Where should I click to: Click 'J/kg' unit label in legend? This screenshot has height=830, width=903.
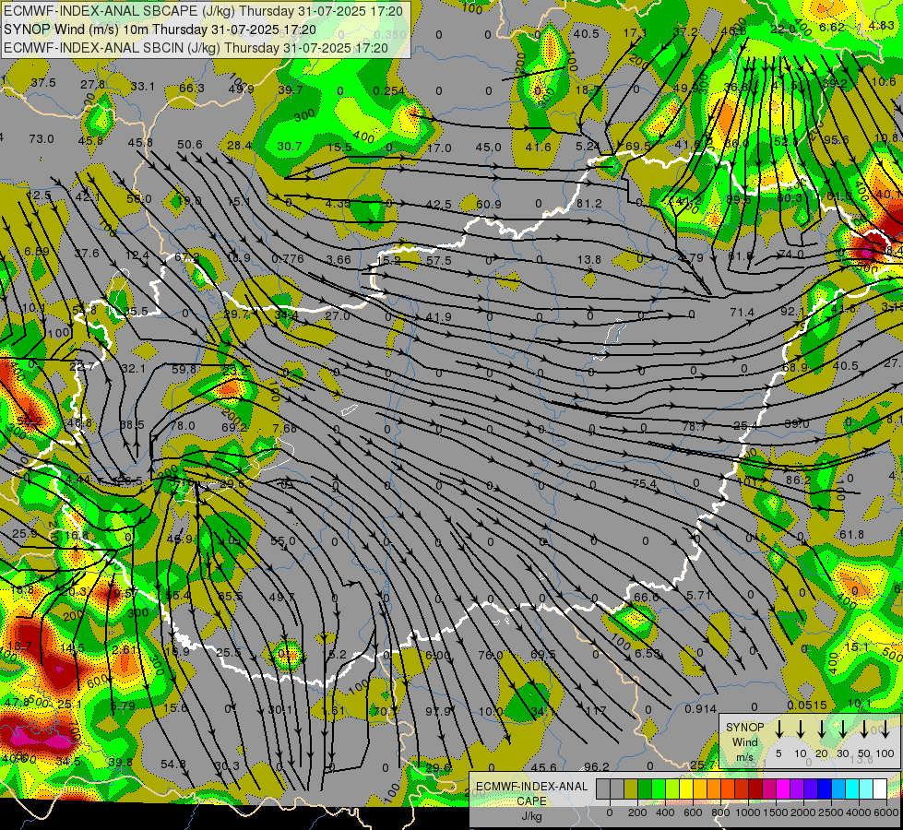(x=531, y=816)
